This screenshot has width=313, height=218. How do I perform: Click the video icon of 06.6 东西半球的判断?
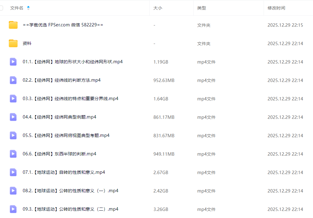(x=13, y=154)
